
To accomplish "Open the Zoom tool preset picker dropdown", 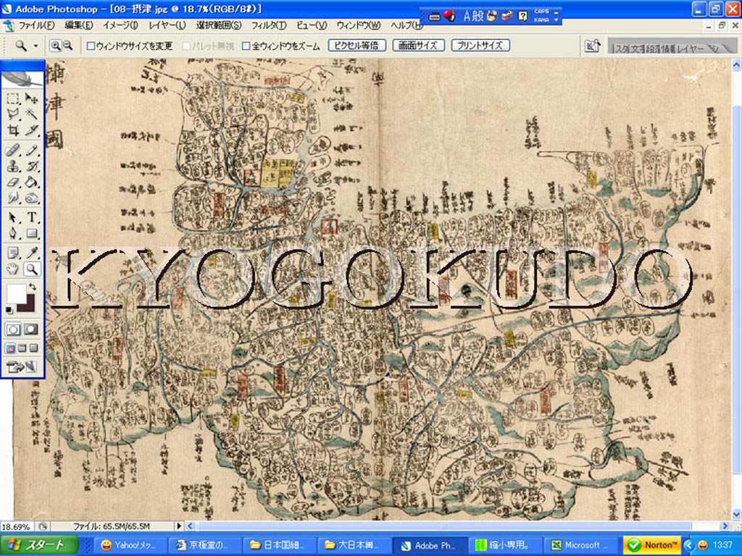I will (36, 46).
